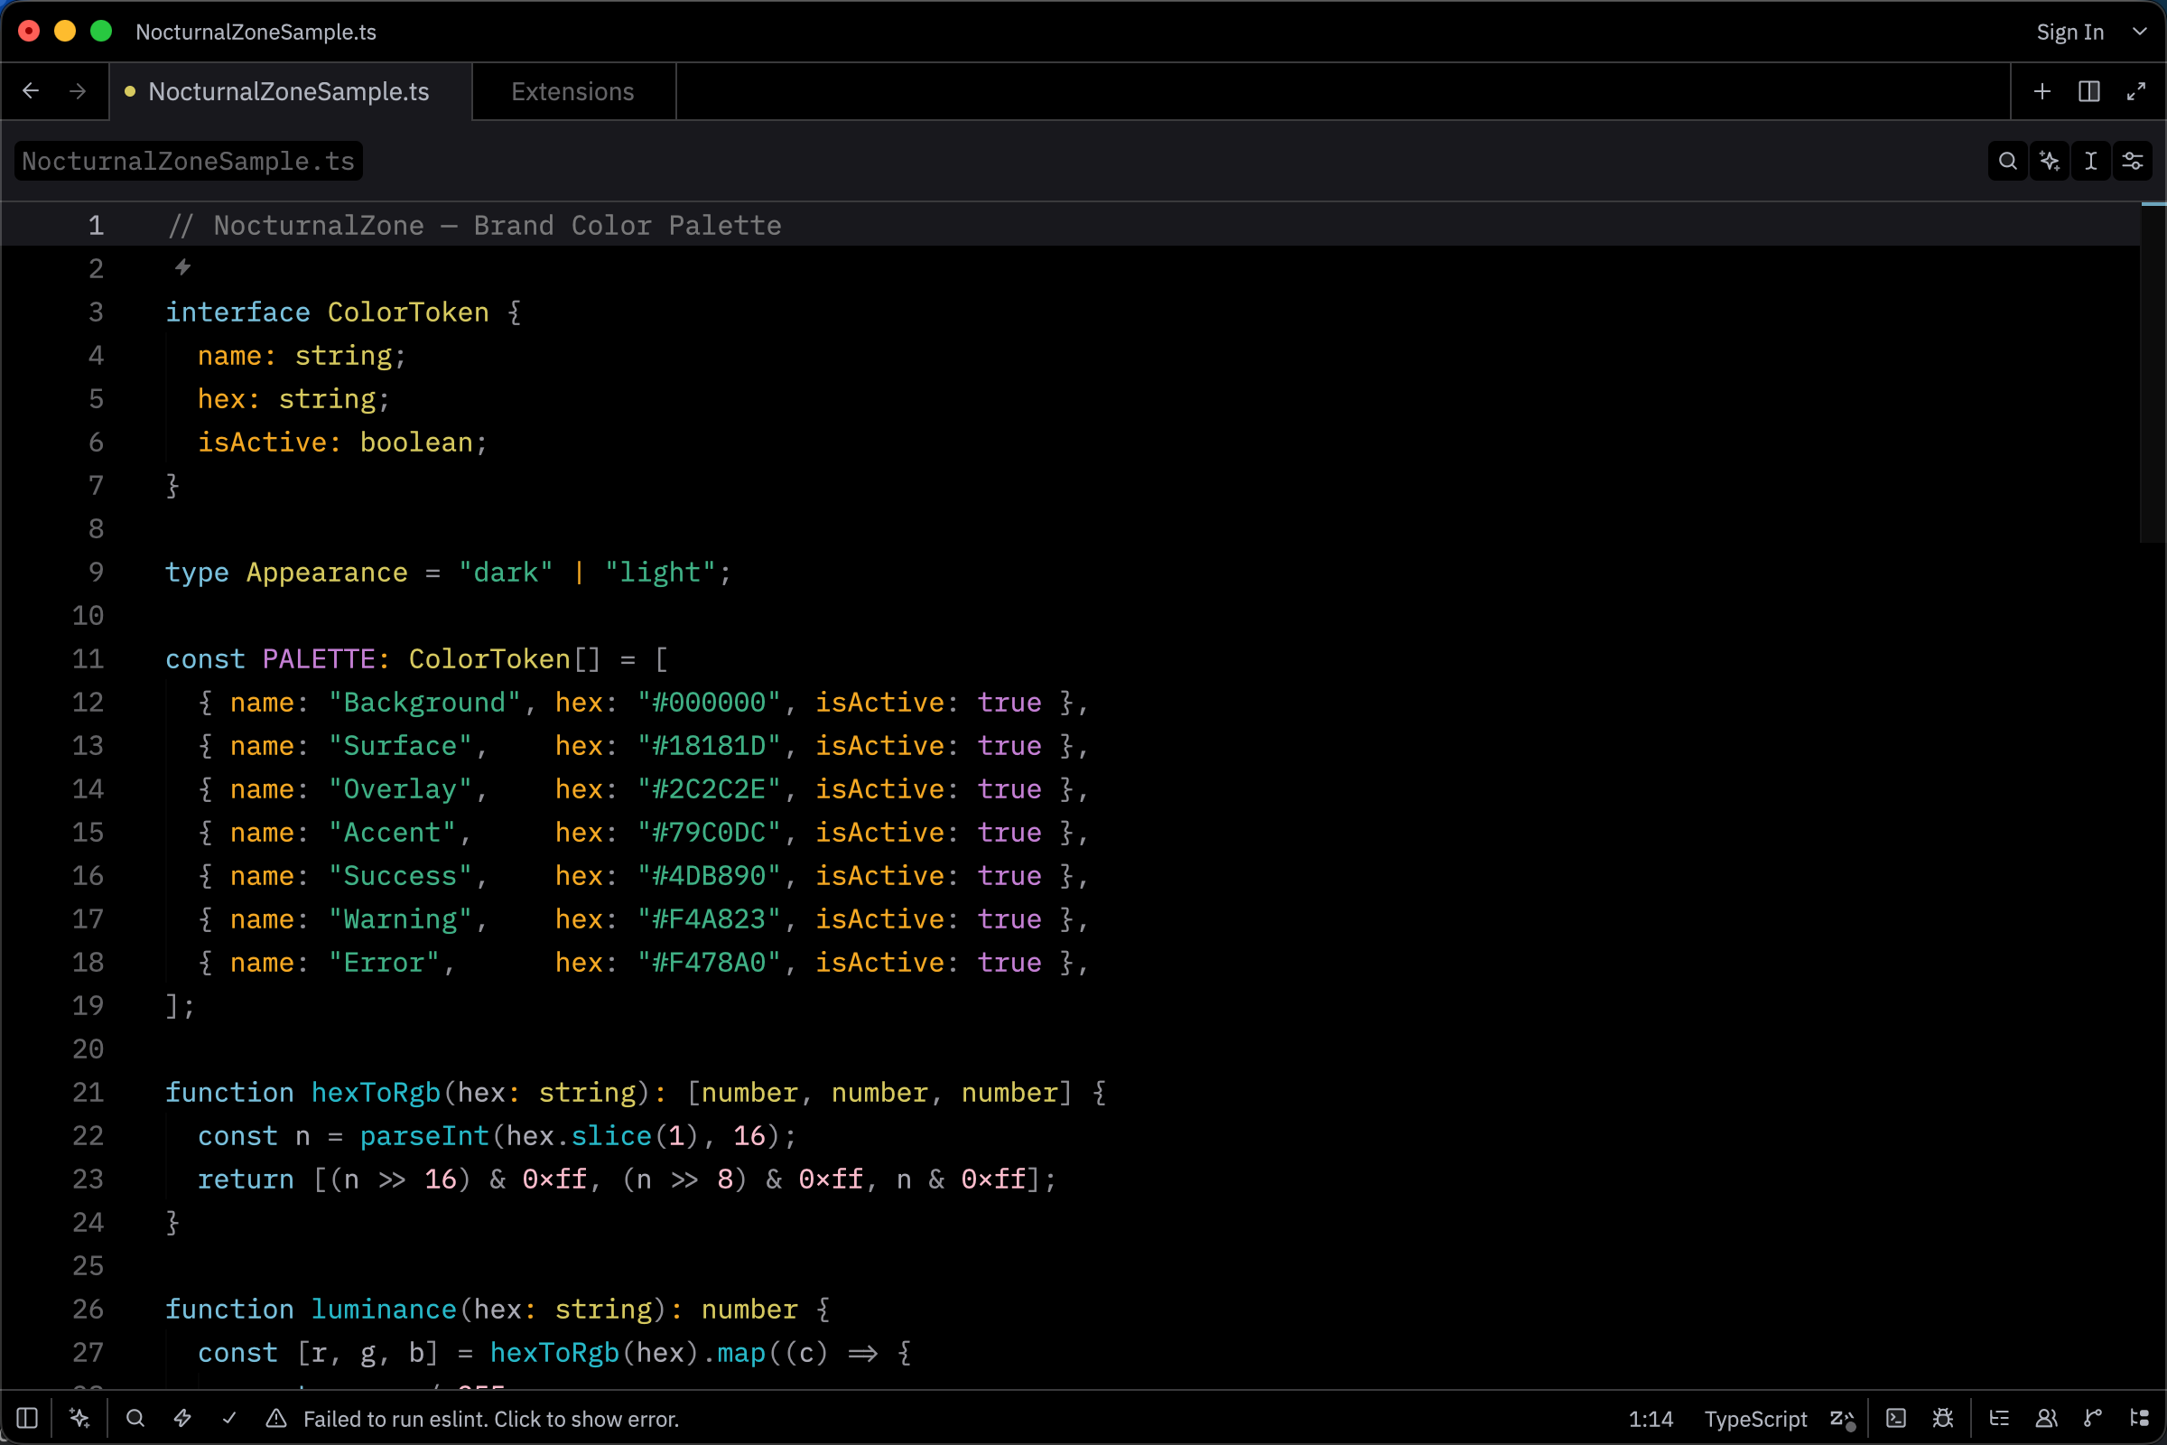This screenshot has height=1445, width=2167.
Task: Open the terminal panel from status bar
Action: click(1896, 1418)
